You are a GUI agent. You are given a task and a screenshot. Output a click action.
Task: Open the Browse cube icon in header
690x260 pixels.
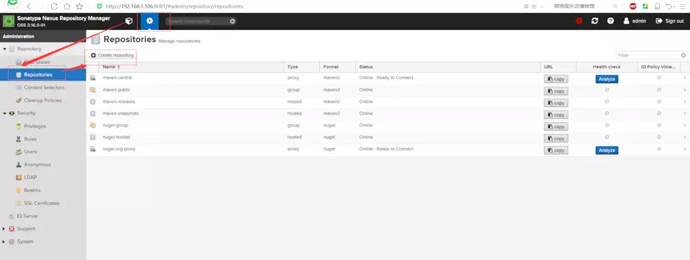coord(128,21)
